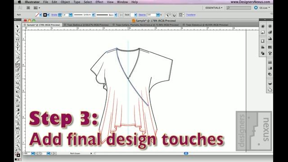Select the Lasso tool
288x162 pixels.
[18, 39]
